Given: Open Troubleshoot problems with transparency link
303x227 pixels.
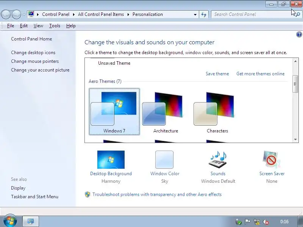Looking at the screenshot, I should click(157, 194).
